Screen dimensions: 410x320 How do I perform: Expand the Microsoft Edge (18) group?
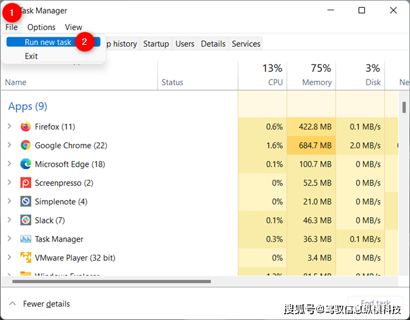9,163
